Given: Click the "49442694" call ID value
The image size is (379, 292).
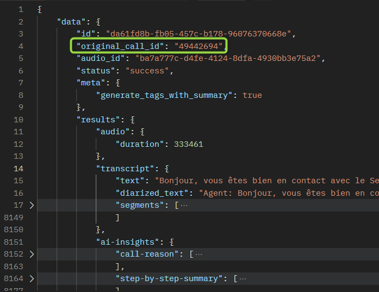Looking at the screenshot, I should pyautogui.click(x=198, y=46).
